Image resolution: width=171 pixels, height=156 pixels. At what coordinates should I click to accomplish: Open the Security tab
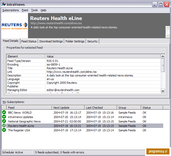(x=92, y=41)
